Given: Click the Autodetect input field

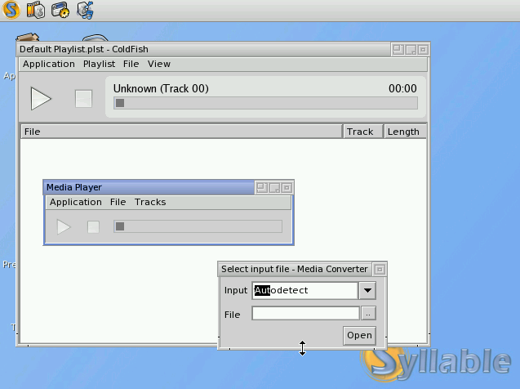Looking at the screenshot, I should (x=304, y=290).
